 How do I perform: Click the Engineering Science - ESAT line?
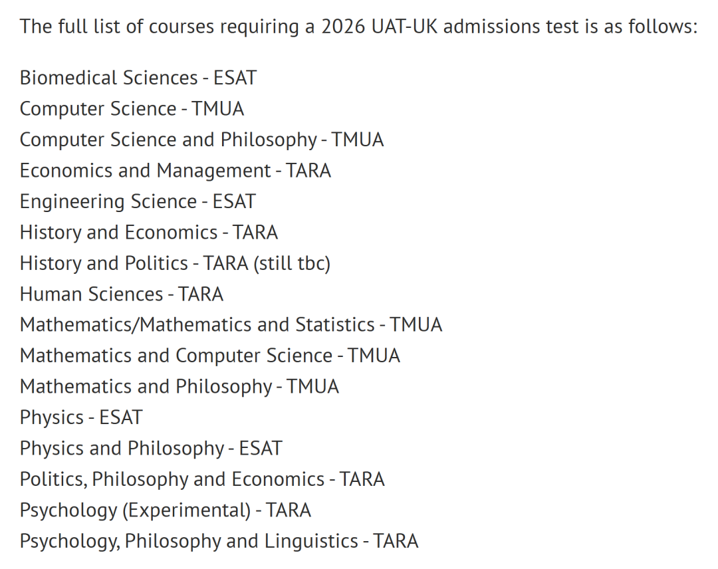(138, 201)
